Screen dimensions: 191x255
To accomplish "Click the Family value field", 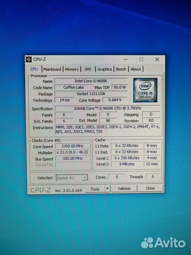I will [x=64, y=115].
